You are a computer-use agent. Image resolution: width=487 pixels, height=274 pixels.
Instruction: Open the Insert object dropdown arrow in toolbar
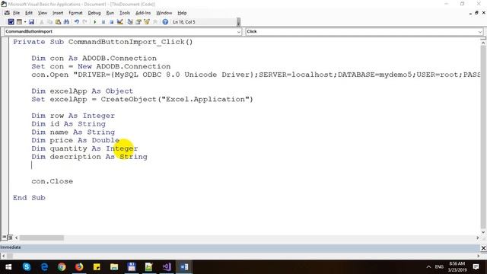coord(25,22)
